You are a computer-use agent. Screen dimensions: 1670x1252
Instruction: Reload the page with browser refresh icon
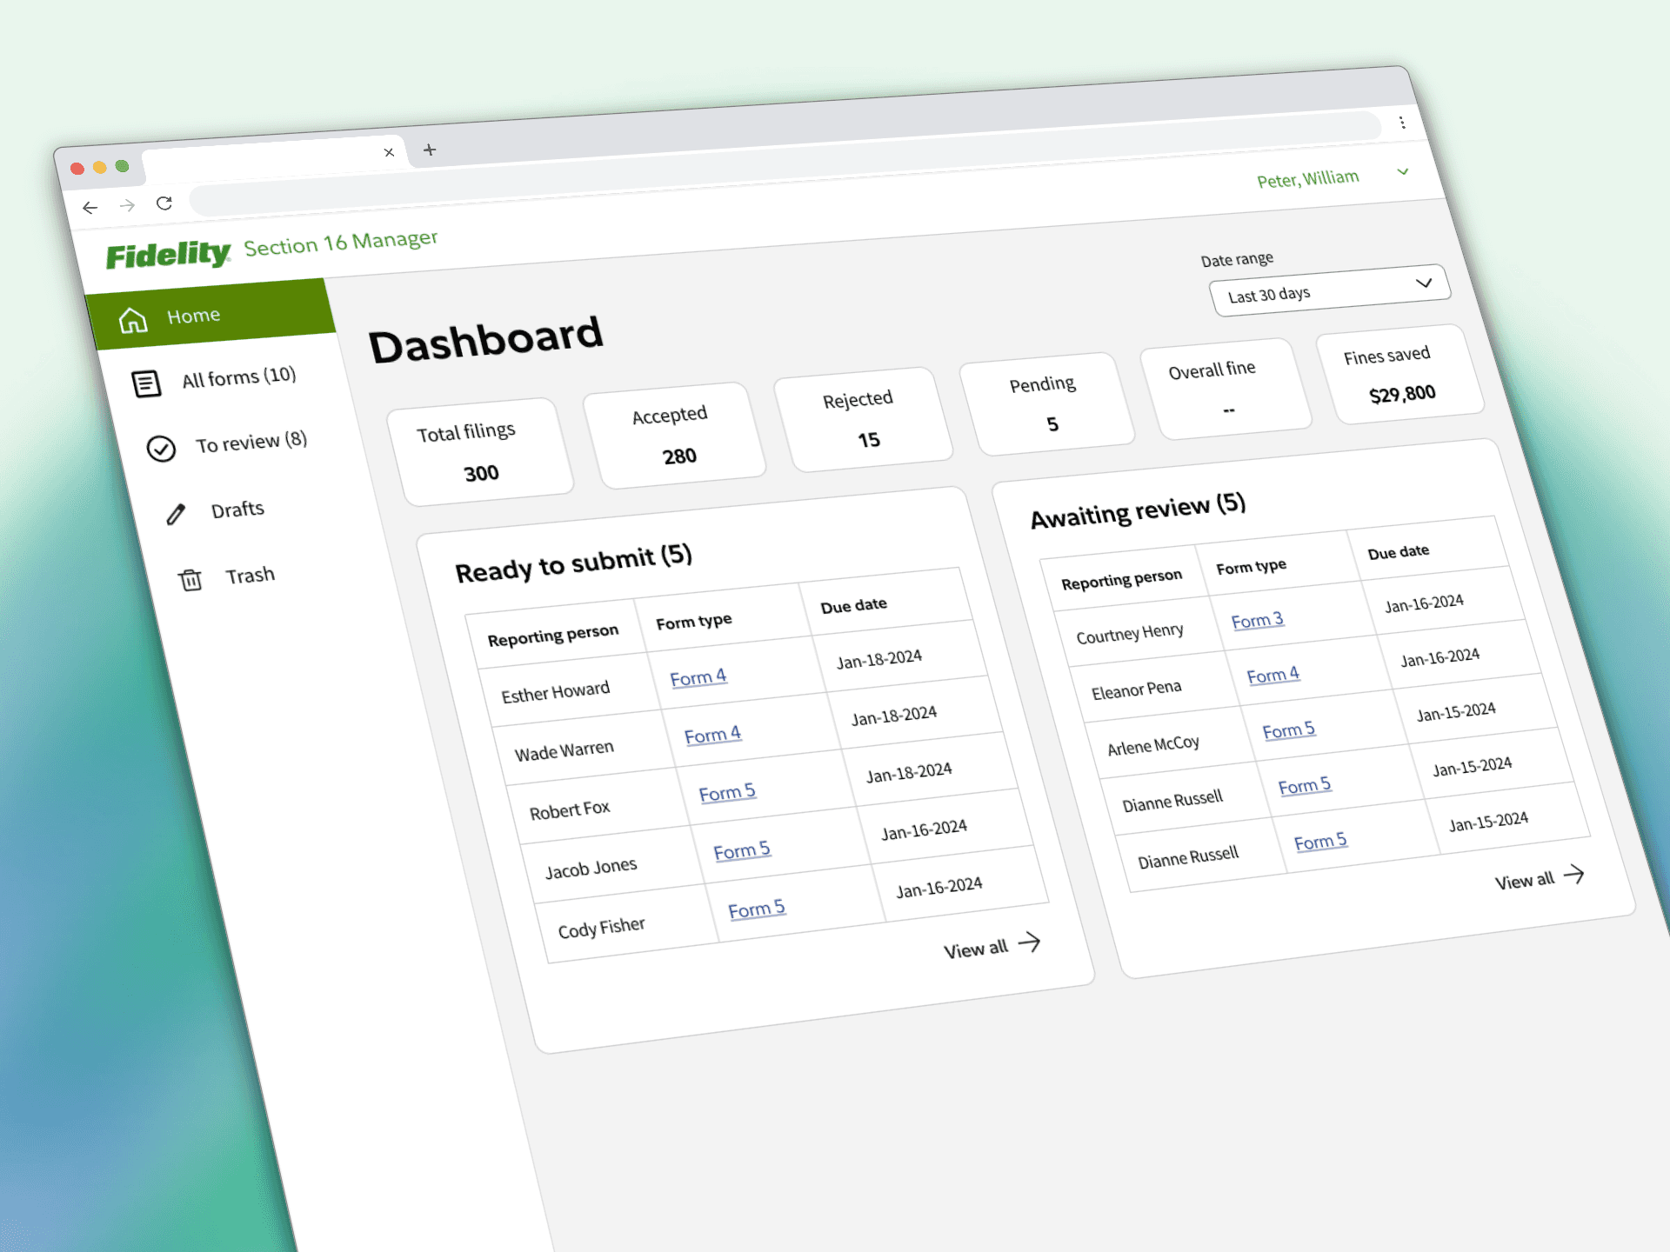164,203
